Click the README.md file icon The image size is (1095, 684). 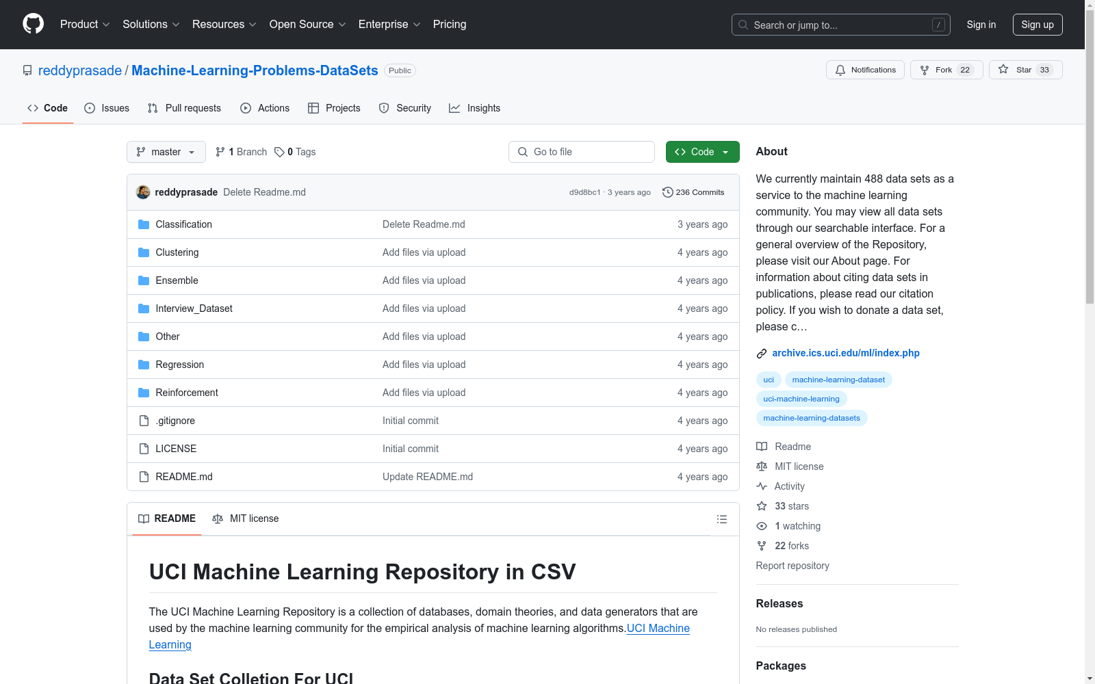coord(144,477)
